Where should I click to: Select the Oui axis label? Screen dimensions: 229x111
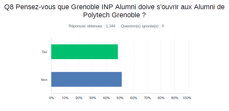[45, 52]
